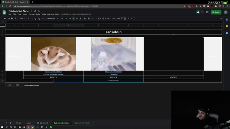
Task: Open the Default font family dropdown
Action: coord(52,19)
